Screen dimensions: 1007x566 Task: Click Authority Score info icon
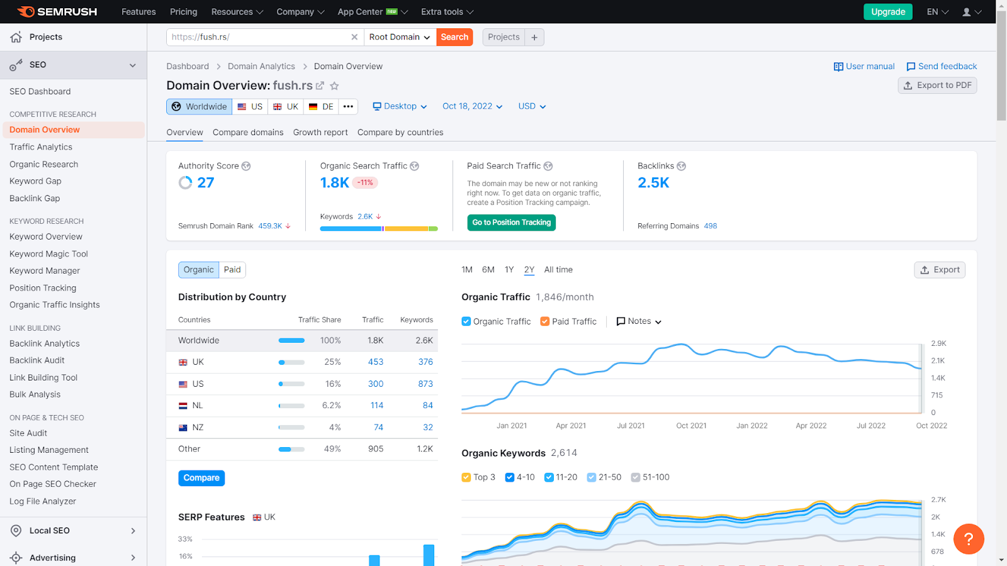point(246,166)
